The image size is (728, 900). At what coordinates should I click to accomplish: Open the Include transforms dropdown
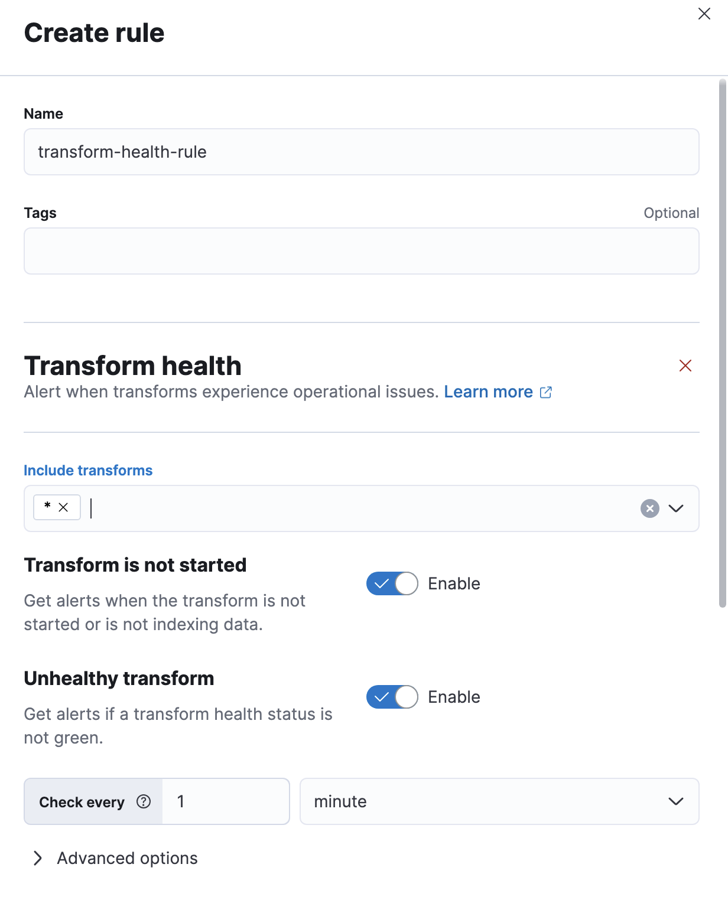tap(676, 508)
